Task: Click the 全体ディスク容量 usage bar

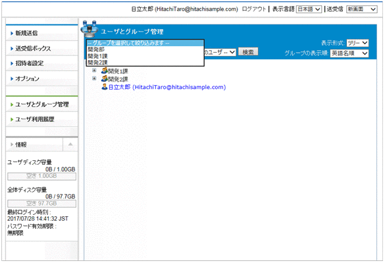Action: click(41, 204)
